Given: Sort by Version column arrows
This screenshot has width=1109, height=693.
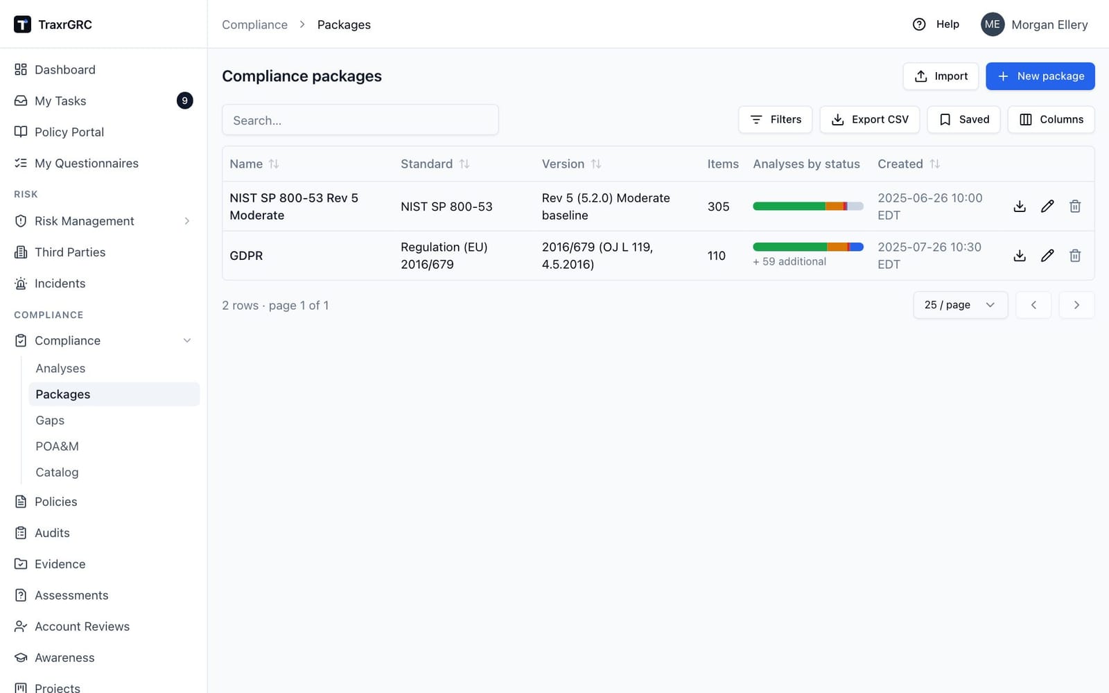Looking at the screenshot, I should point(596,164).
